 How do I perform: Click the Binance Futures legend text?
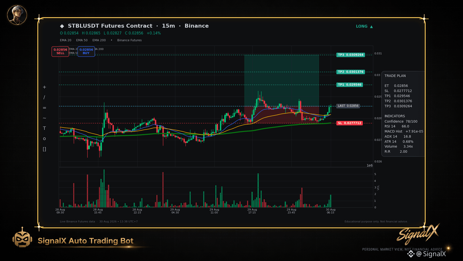click(x=129, y=40)
